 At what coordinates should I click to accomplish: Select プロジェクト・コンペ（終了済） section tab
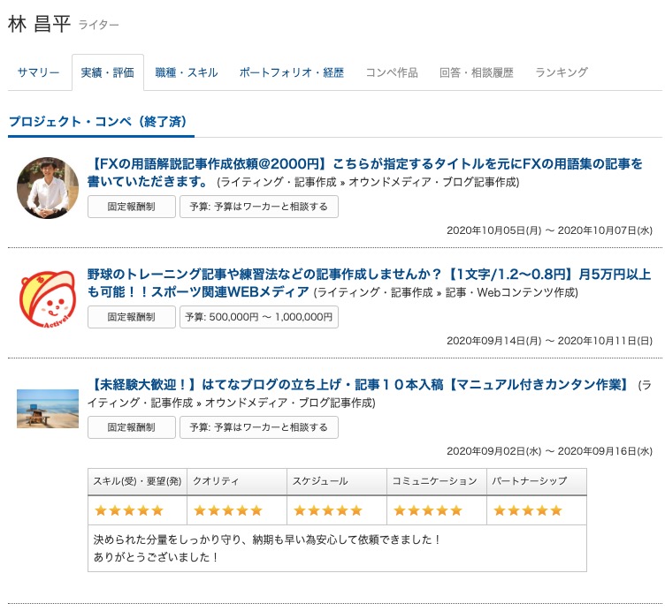[x=101, y=121]
